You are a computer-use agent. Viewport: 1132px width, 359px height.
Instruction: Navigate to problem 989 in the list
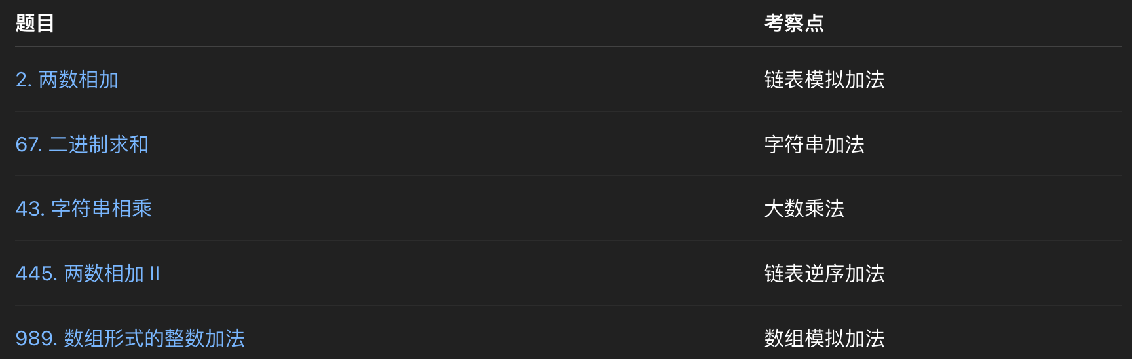130,339
